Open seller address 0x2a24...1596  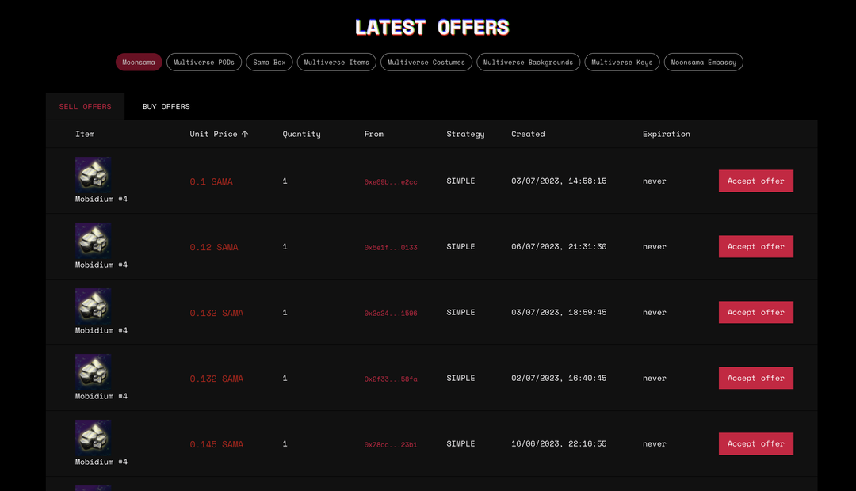[x=391, y=314]
